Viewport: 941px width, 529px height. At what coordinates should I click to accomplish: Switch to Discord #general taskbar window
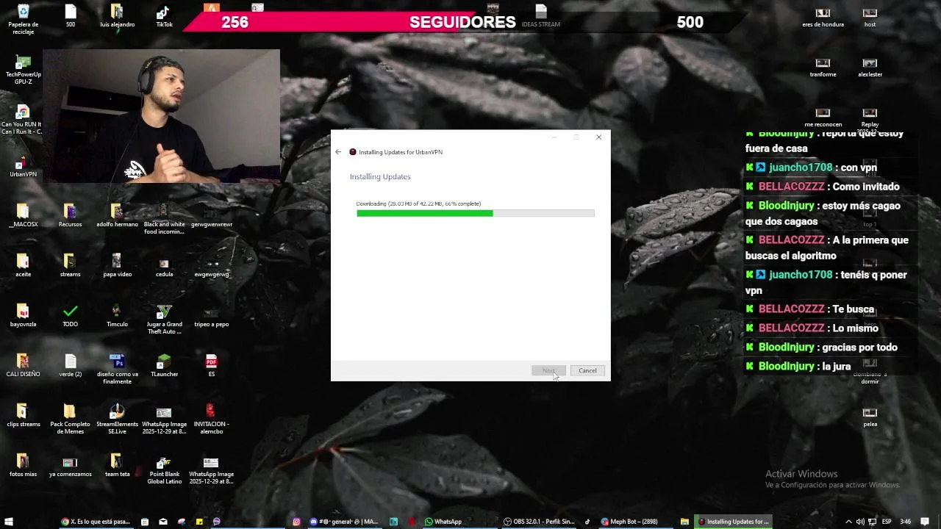[x=344, y=522]
